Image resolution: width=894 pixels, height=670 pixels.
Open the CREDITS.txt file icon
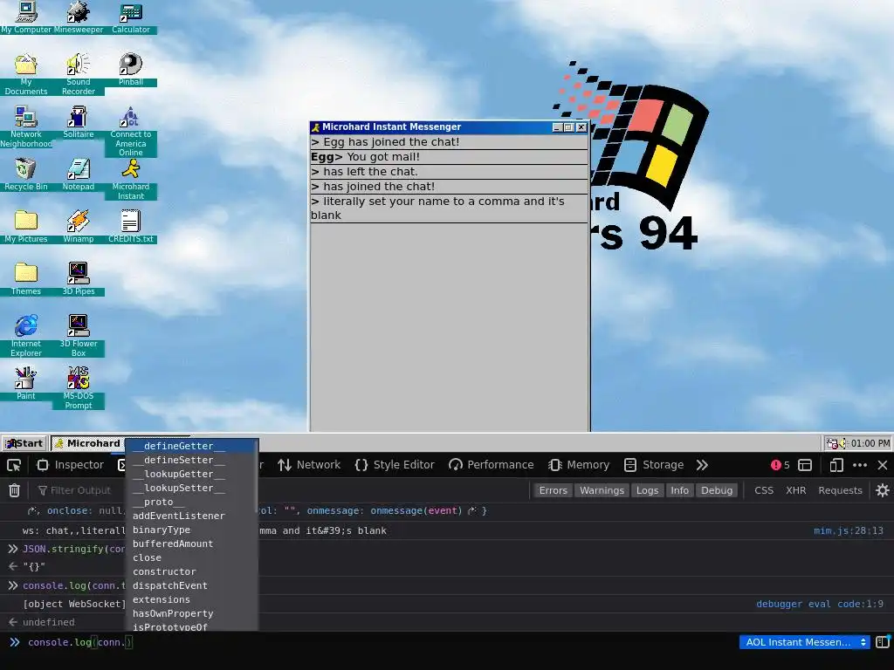pos(131,227)
